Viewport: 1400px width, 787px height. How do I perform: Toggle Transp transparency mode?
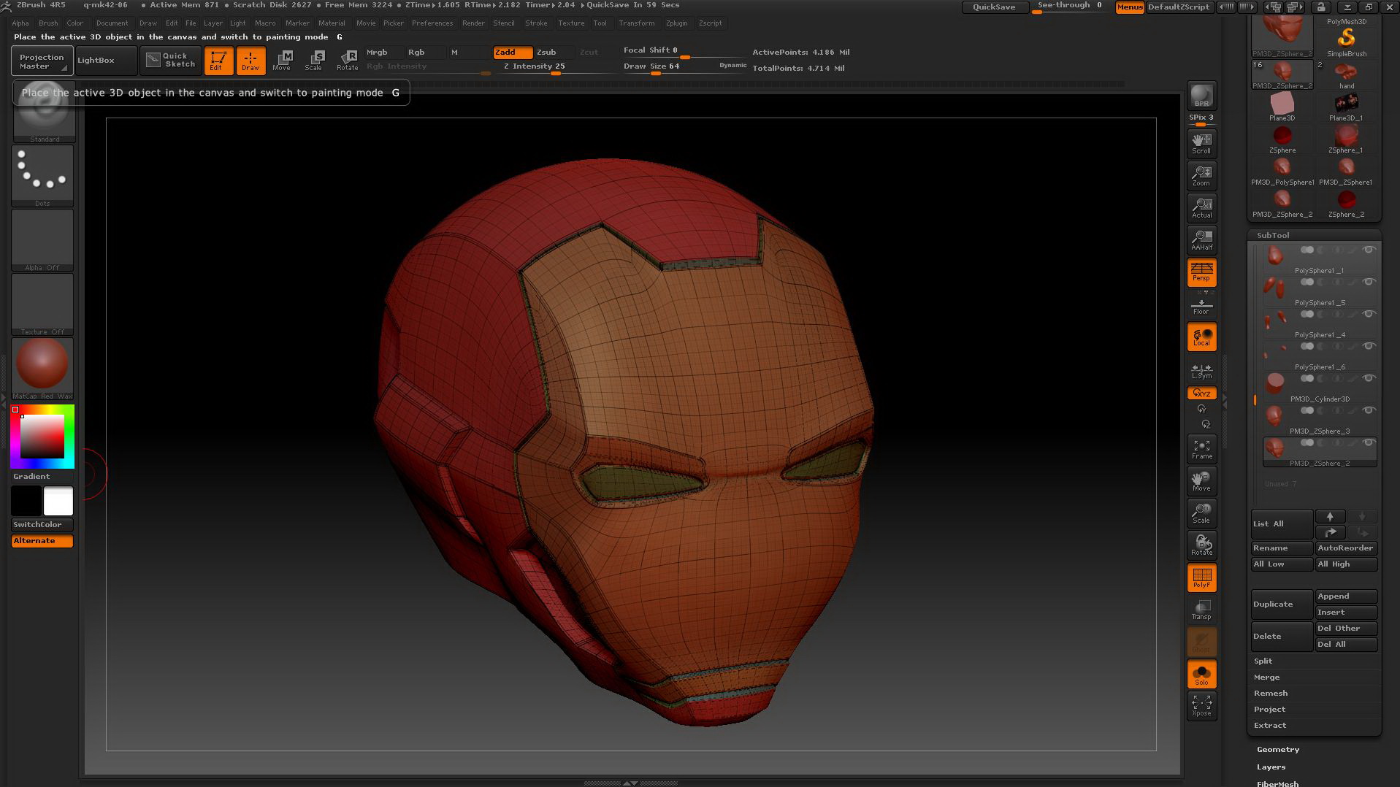tap(1201, 610)
